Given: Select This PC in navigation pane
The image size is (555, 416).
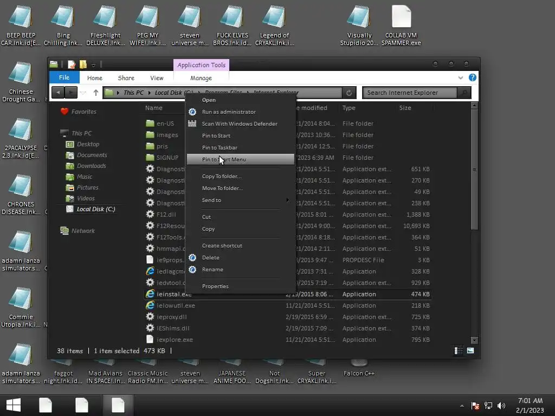Looking at the screenshot, I should point(81,133).
